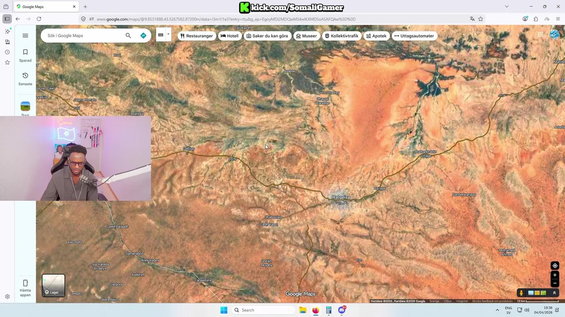Translate this page icon
The height and width of the screenshot is (317, 565).
point(472,19)
